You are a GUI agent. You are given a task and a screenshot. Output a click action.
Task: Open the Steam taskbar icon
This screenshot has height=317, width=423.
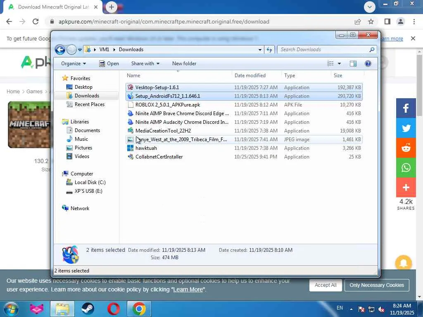coord(88,309)
